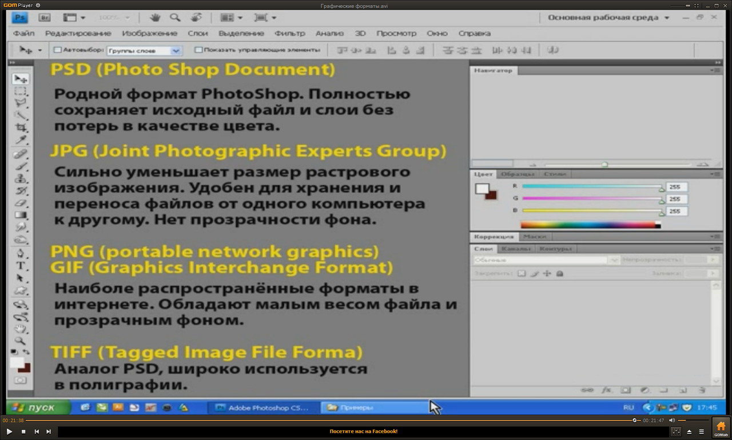Check Показать управляющие элементы option
Viewport: 732px width, 440px height.
pos(198,50)
